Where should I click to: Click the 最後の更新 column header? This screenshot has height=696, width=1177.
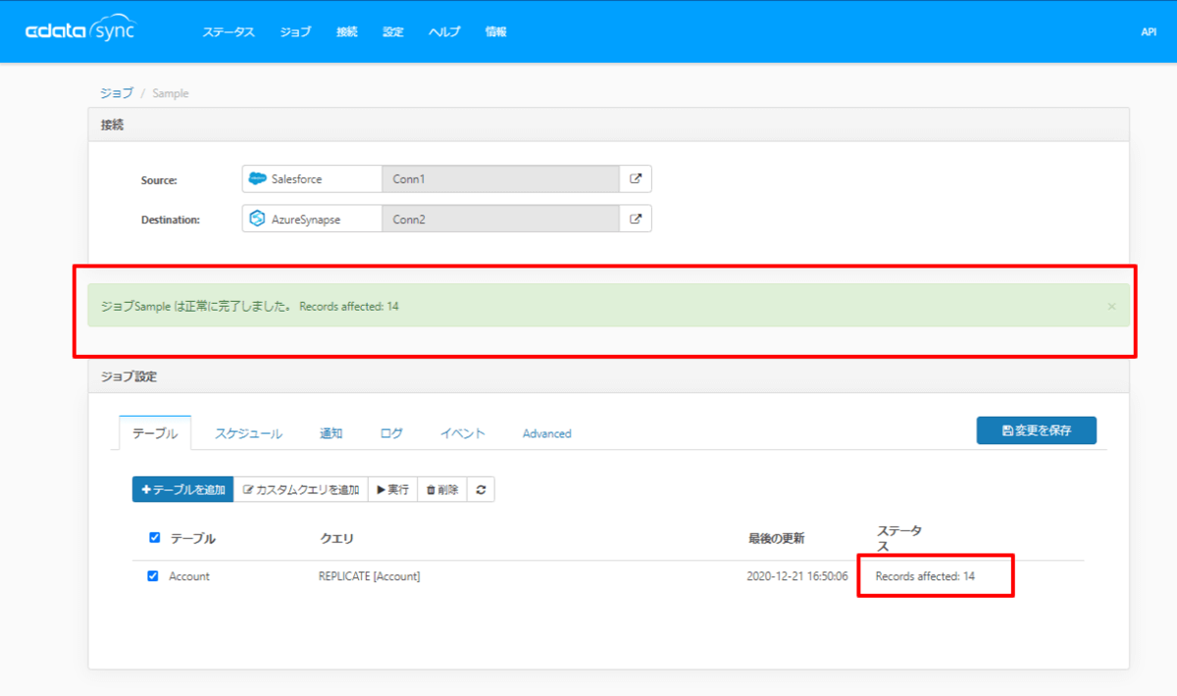click(x=777, y=538)
